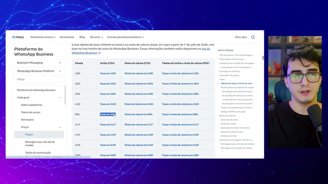Viewport: 328px width, 184px height.
Task: Click the Meta logo
Action: pyautogui.click(x=18, y=37)
